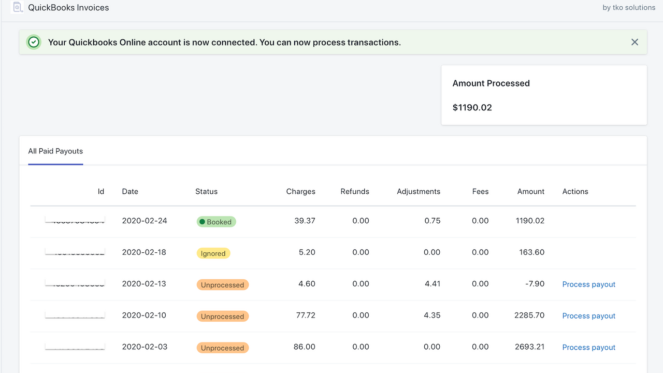Viewport: 663px width, 373px height.
Task: Click the green checkmark icon in the banner
Action: click(33, 42)
